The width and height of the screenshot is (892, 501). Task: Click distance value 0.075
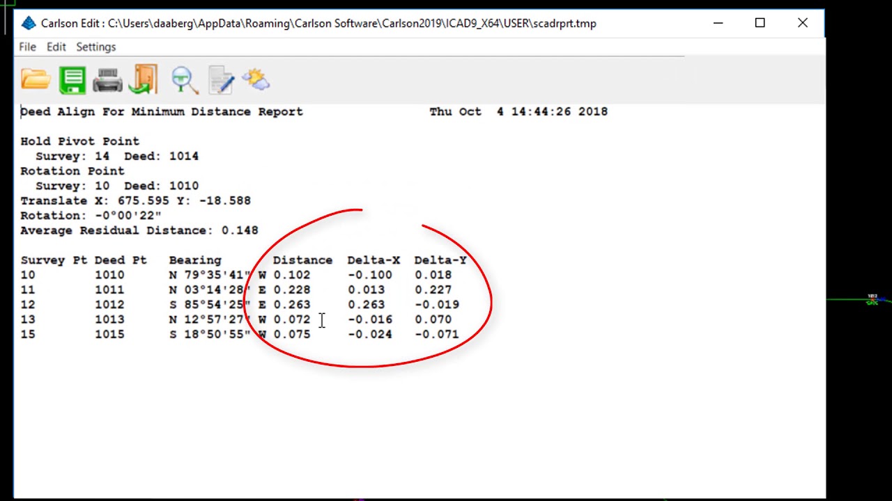(292, 335)
